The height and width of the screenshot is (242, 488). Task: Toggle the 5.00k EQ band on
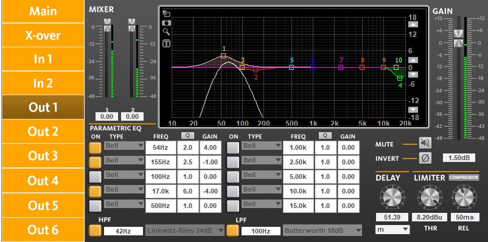click(x=233, y=177)
